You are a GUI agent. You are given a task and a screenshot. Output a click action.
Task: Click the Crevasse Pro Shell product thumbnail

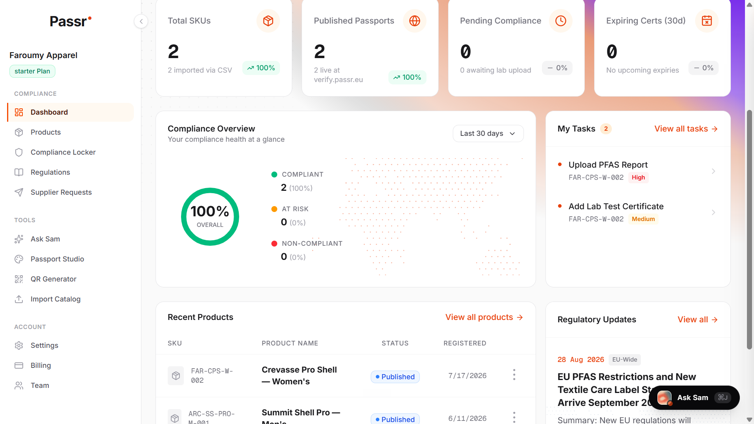176,376
